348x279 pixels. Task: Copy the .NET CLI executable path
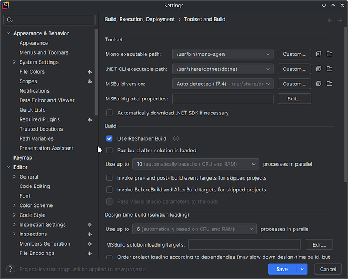[x=318, y=69]
